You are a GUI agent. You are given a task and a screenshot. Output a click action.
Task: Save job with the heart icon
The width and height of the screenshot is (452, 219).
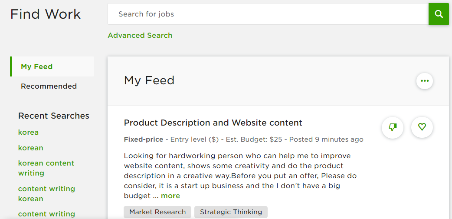click(x=422, y=127)
